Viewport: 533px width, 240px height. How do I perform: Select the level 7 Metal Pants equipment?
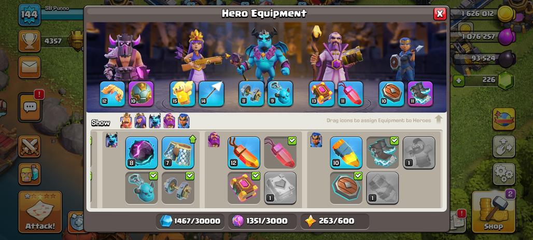click(x=178, y=152)
